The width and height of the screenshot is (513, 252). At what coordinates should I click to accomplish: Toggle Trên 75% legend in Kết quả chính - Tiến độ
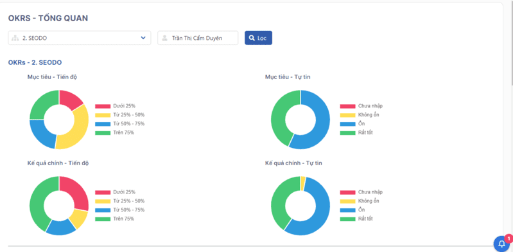(x=114, y=219)
